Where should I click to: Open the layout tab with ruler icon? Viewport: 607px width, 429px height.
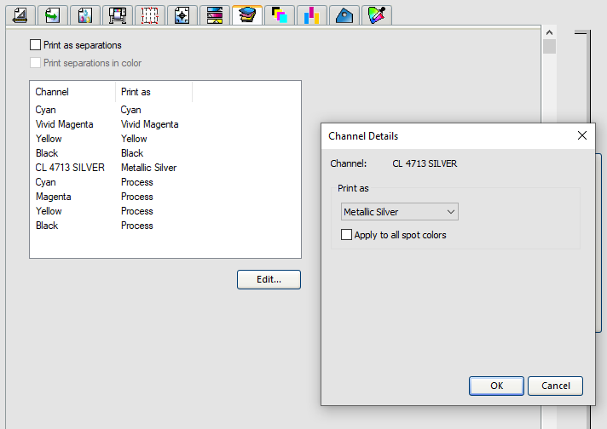[20, 15]
